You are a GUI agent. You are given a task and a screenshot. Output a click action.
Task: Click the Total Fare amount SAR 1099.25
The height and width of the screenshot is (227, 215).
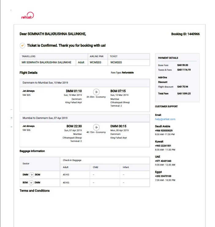pyautogui.click(x=184, y=93)
